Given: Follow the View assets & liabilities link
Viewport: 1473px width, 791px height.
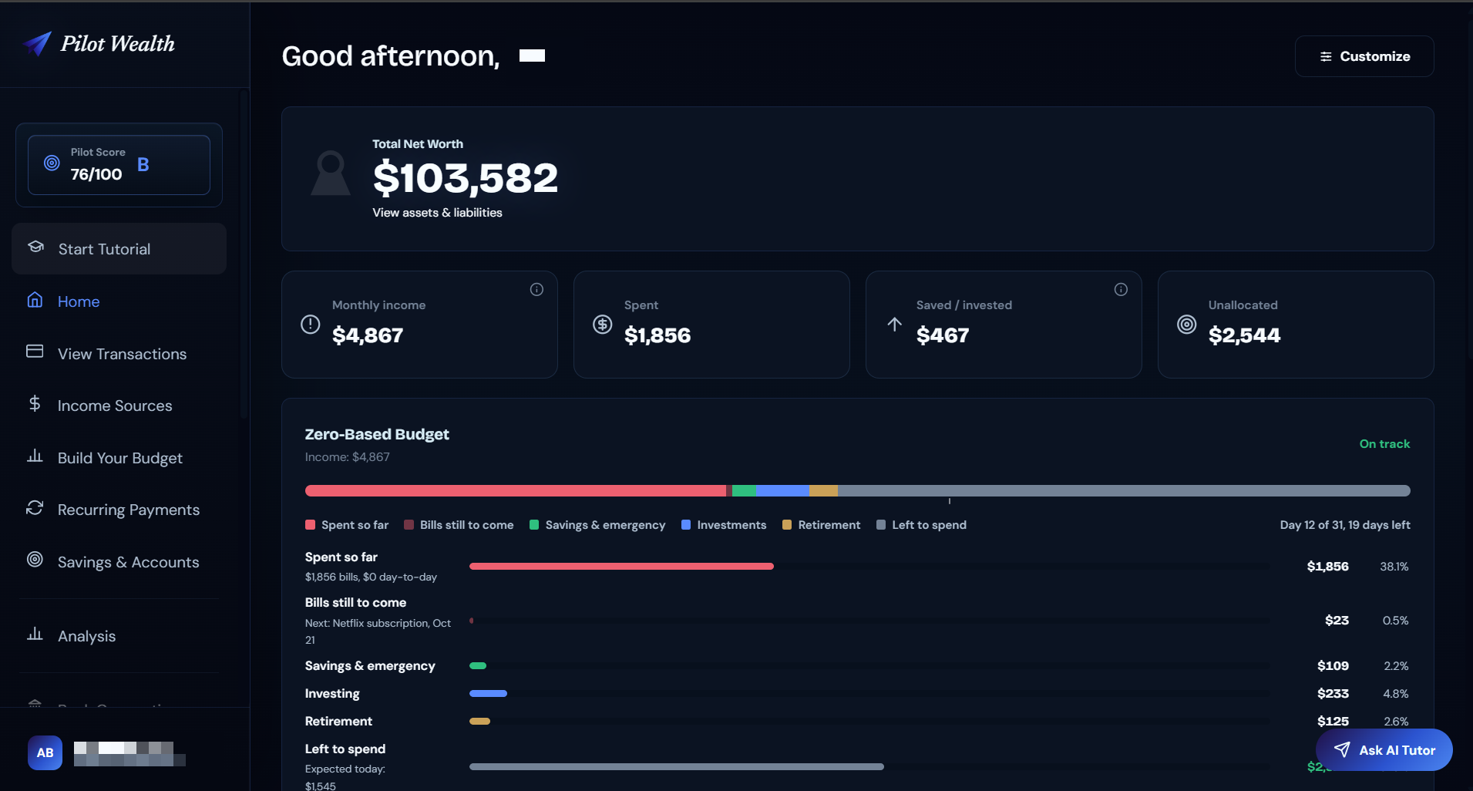Looking at the screenshot, I should [x=437, y=213].
